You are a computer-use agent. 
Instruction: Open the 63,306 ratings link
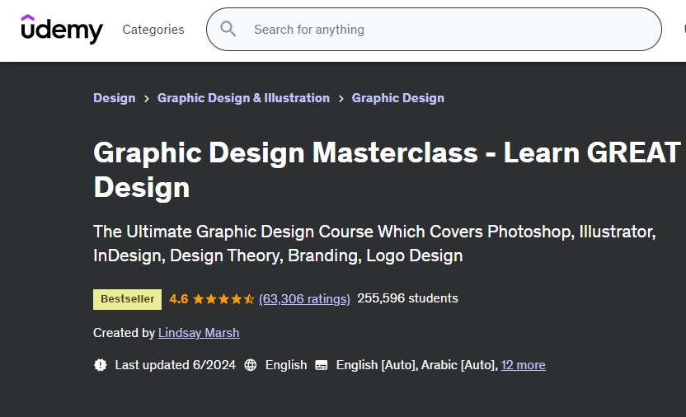click(304, 299)
